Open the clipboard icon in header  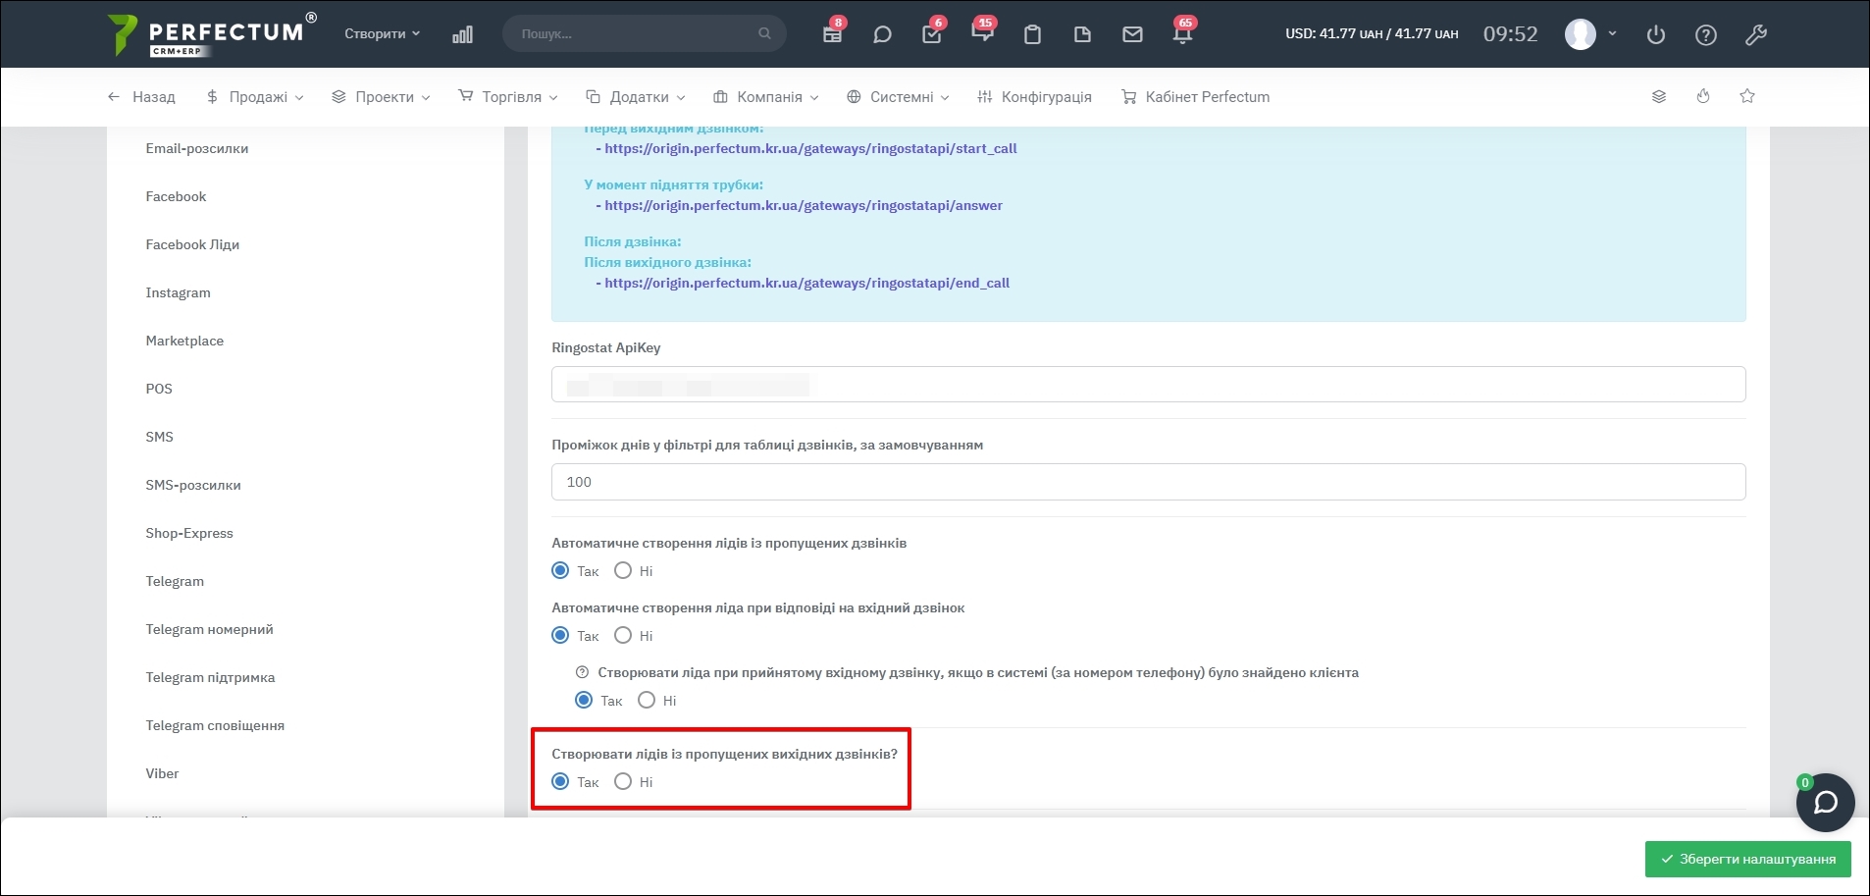point(1032,34)
